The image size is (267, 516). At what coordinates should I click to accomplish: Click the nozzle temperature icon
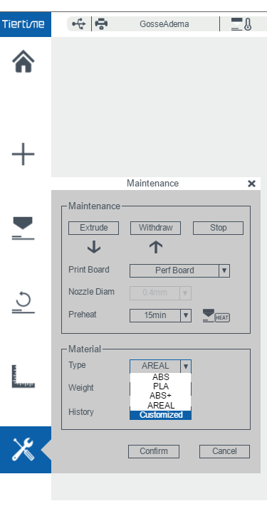pos(241,24)
